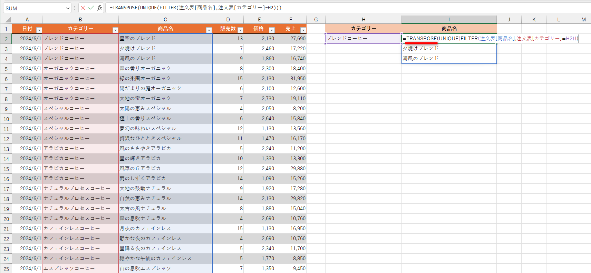Select row 2 header
Screen dimensions: 591x273
(6, 39)
